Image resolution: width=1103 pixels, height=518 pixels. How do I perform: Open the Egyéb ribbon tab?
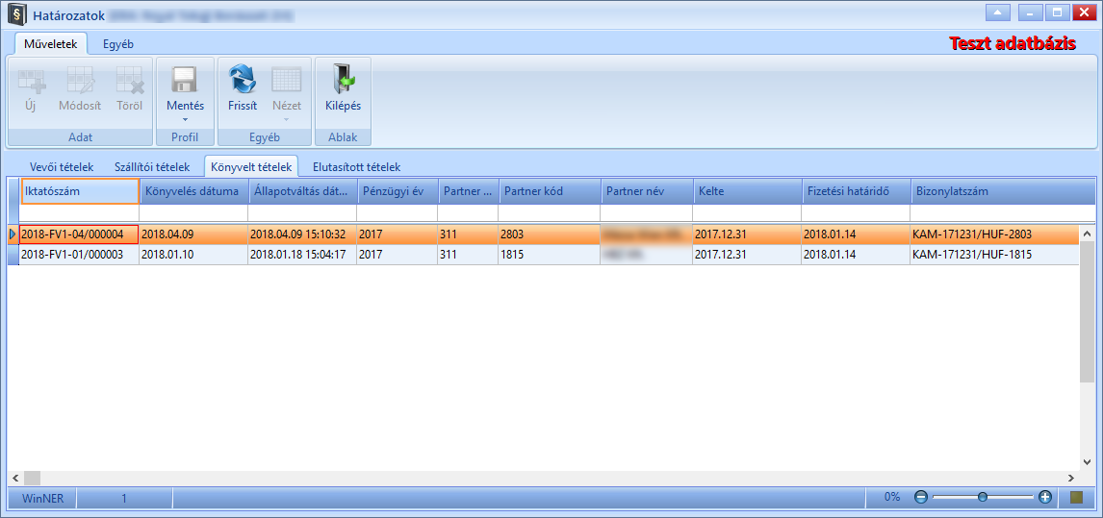118,44
